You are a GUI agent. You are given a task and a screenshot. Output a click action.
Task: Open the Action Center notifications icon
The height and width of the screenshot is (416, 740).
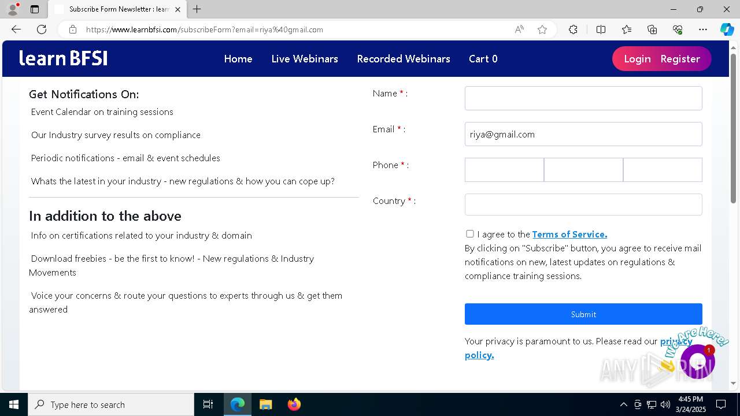pos(721,404)
